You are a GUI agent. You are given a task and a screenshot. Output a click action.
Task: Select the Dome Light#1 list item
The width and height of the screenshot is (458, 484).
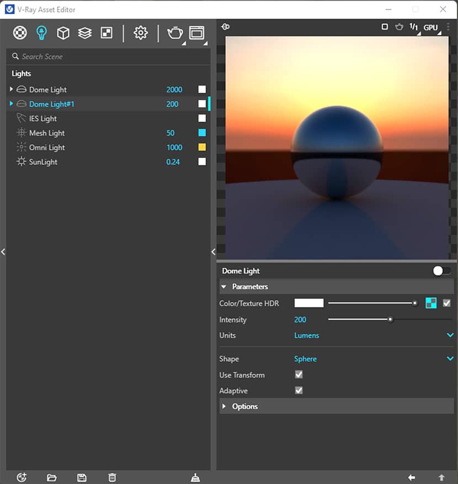pyautogui.click(x=51, y=104)
